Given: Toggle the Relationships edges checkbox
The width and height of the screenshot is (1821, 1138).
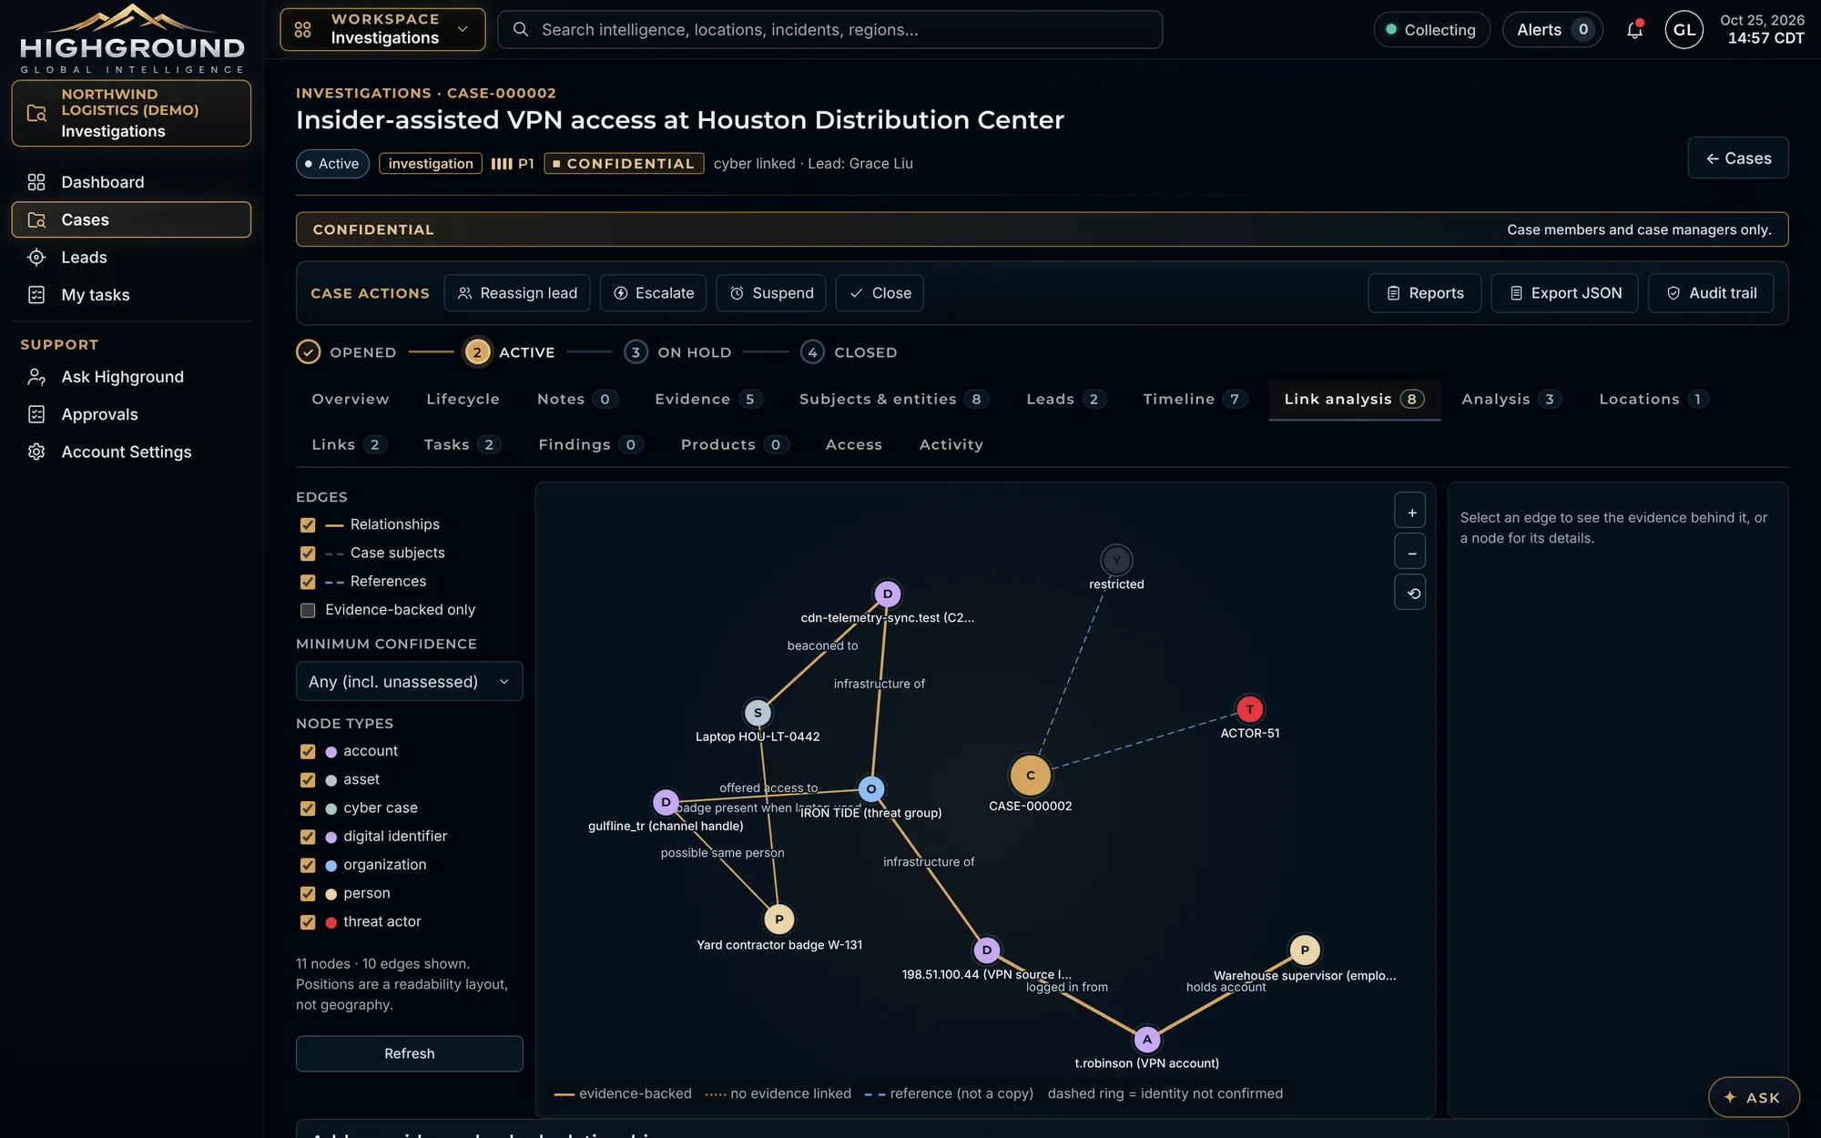Looking at the screenshot, I should pos(308,525).
